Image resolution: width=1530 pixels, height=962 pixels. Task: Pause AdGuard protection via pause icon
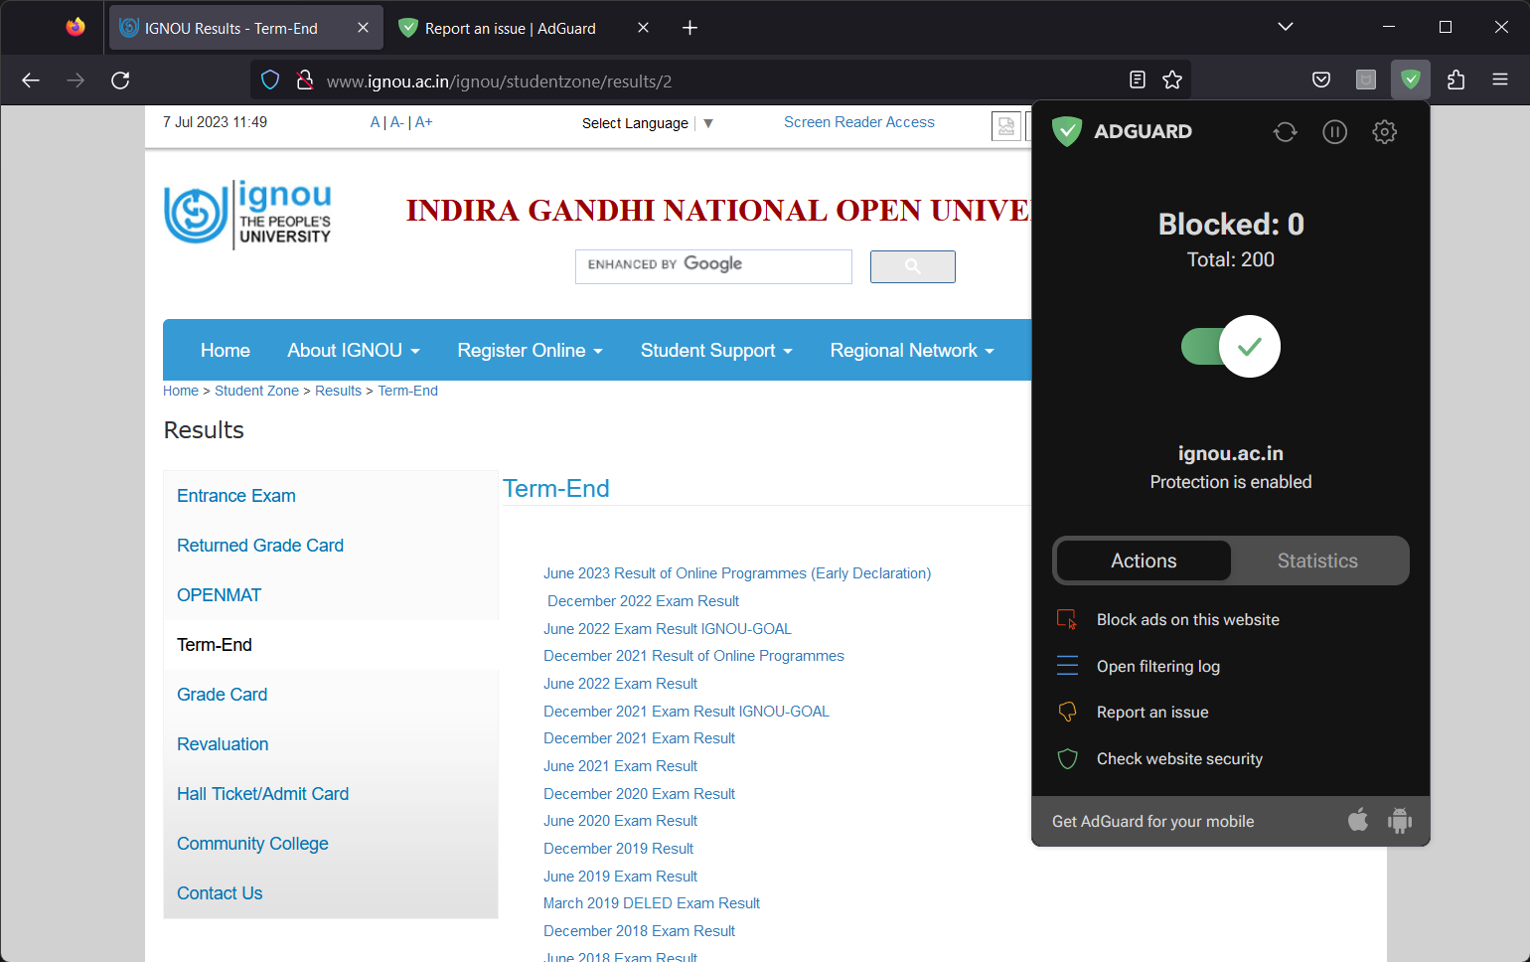coord(1334,131)
